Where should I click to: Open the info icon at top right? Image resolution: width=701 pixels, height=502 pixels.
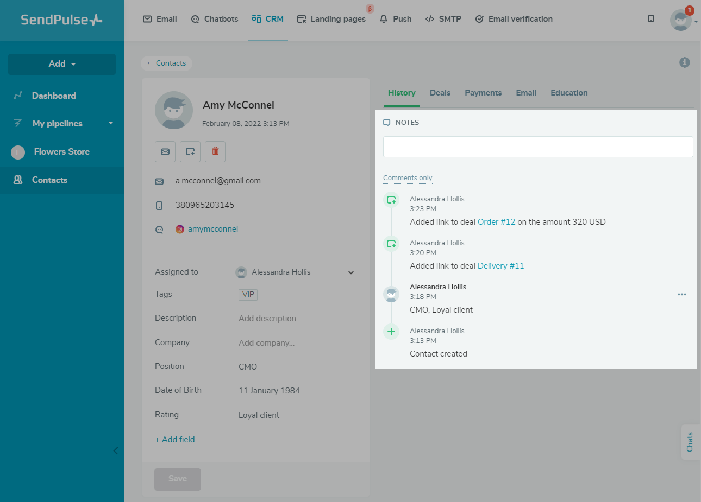[x=685, y=62]
